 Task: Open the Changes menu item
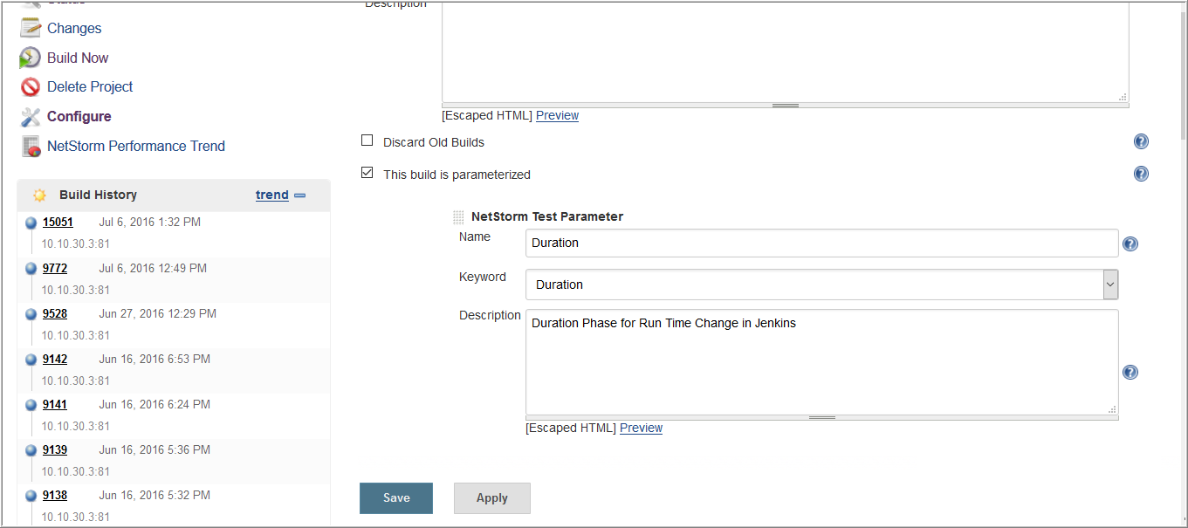click(x=74, y=28)
